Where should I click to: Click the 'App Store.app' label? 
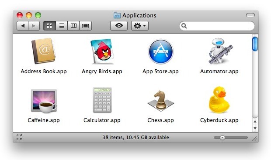point(160,71)
